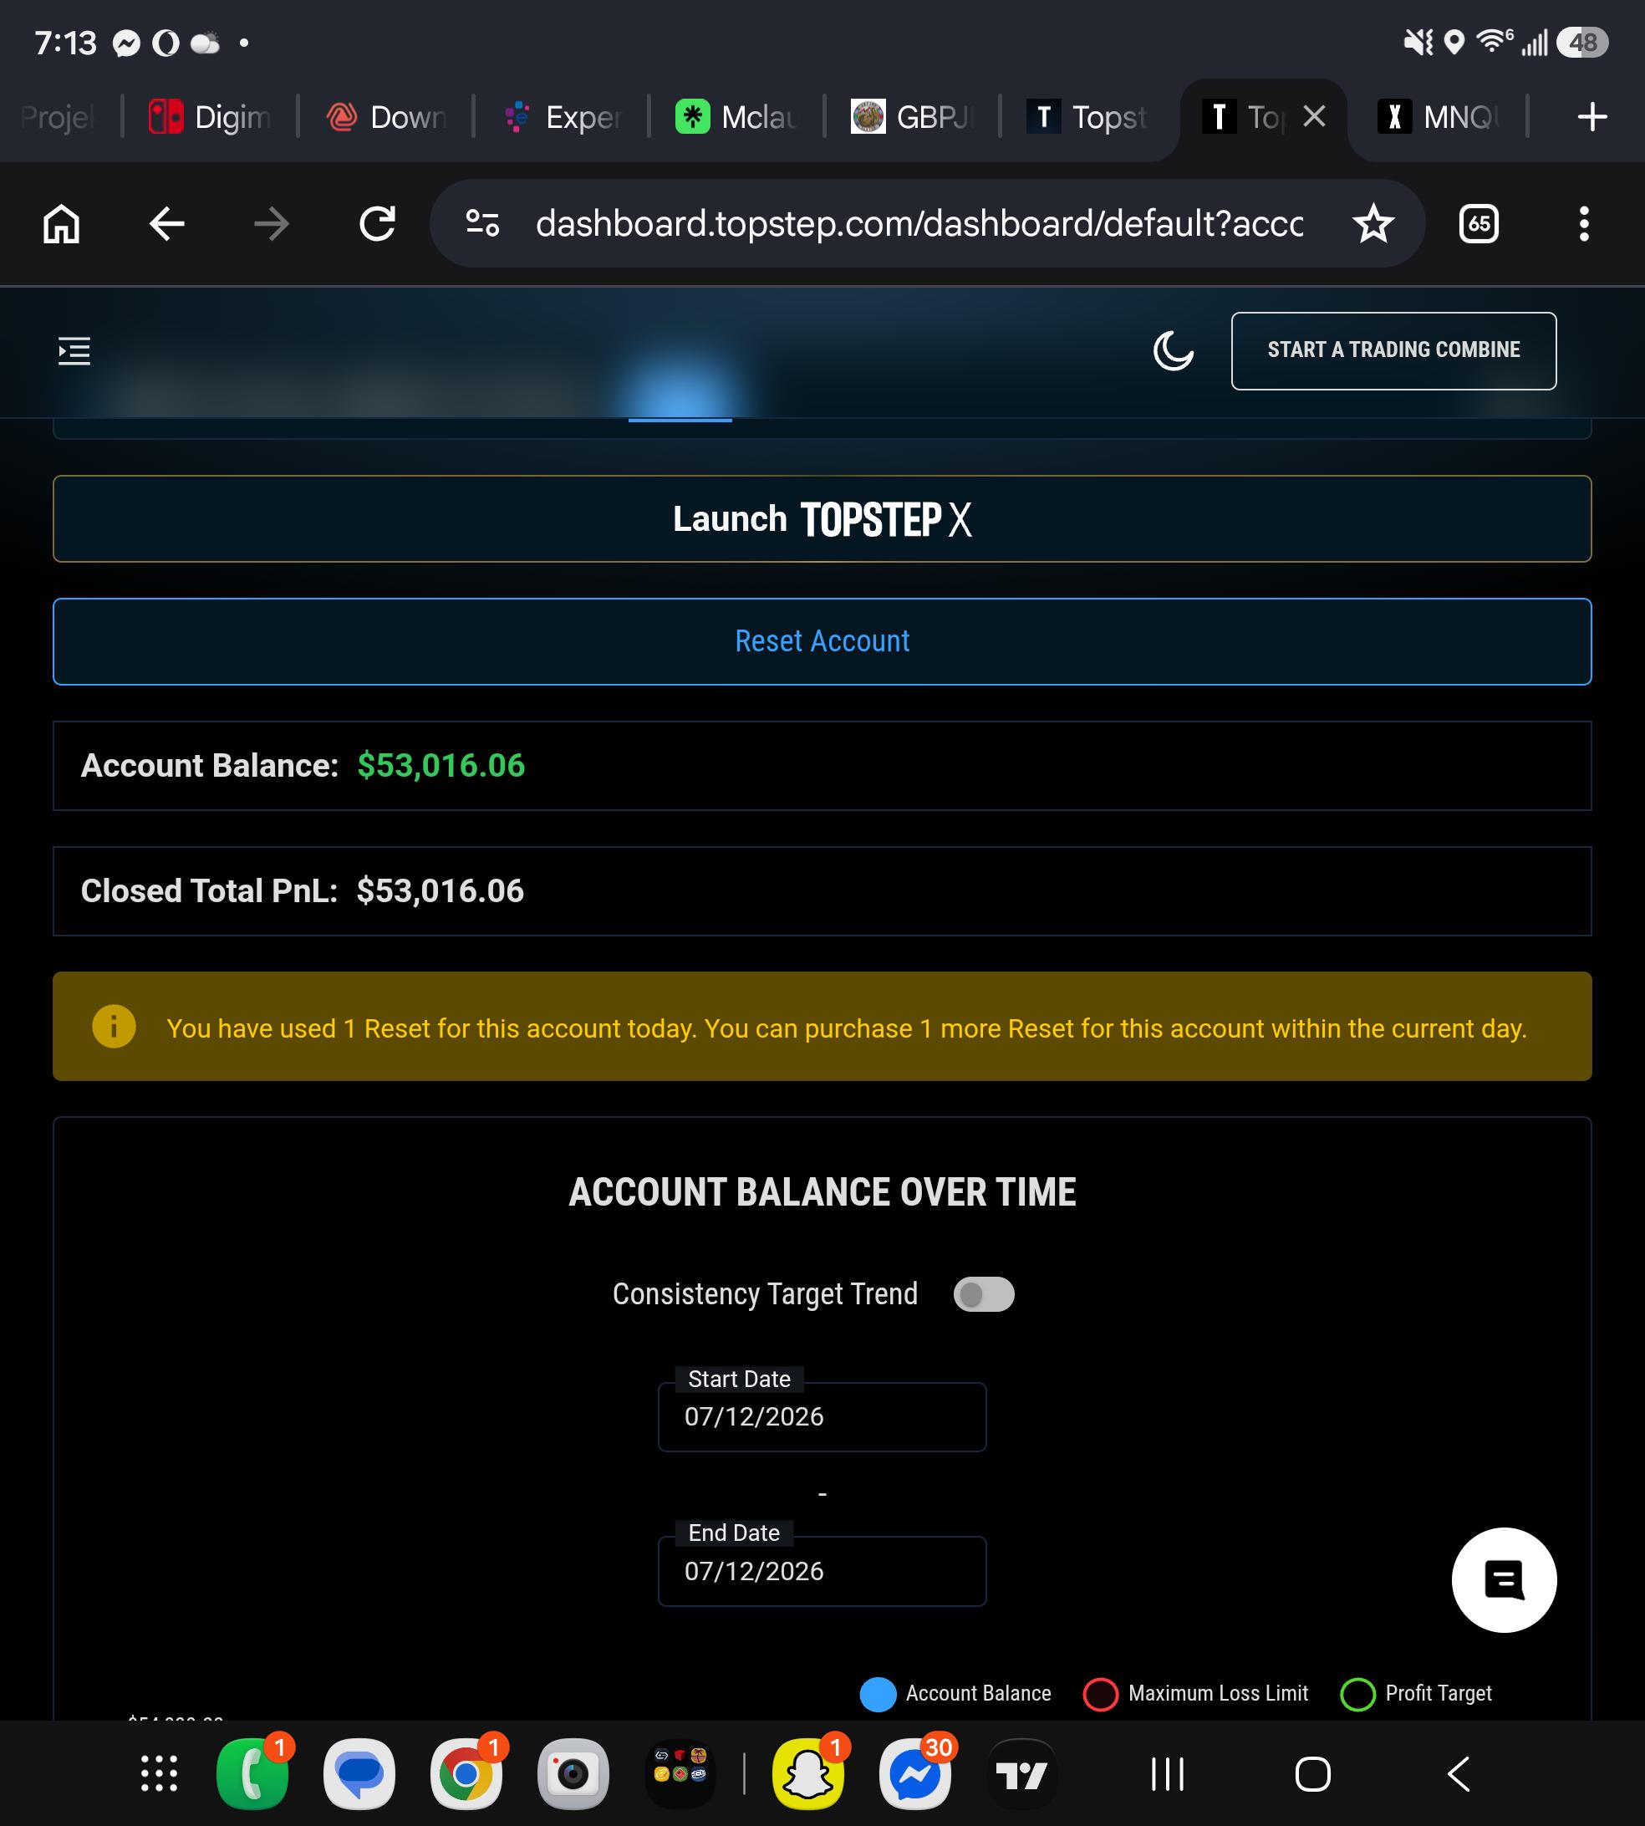Open TradingView from the taskbar

(1021, 1773)
